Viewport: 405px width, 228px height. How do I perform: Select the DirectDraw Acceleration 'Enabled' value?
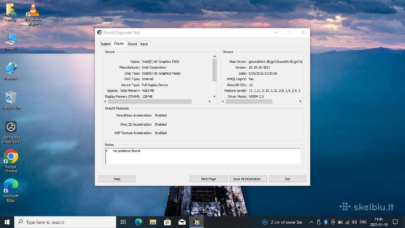pos(161,116)
